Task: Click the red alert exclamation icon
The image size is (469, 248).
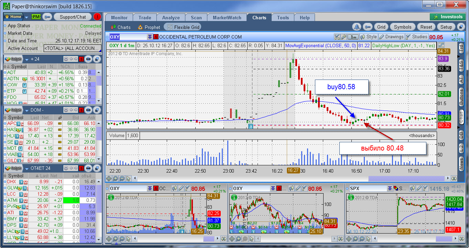Action: pos(97,17)
